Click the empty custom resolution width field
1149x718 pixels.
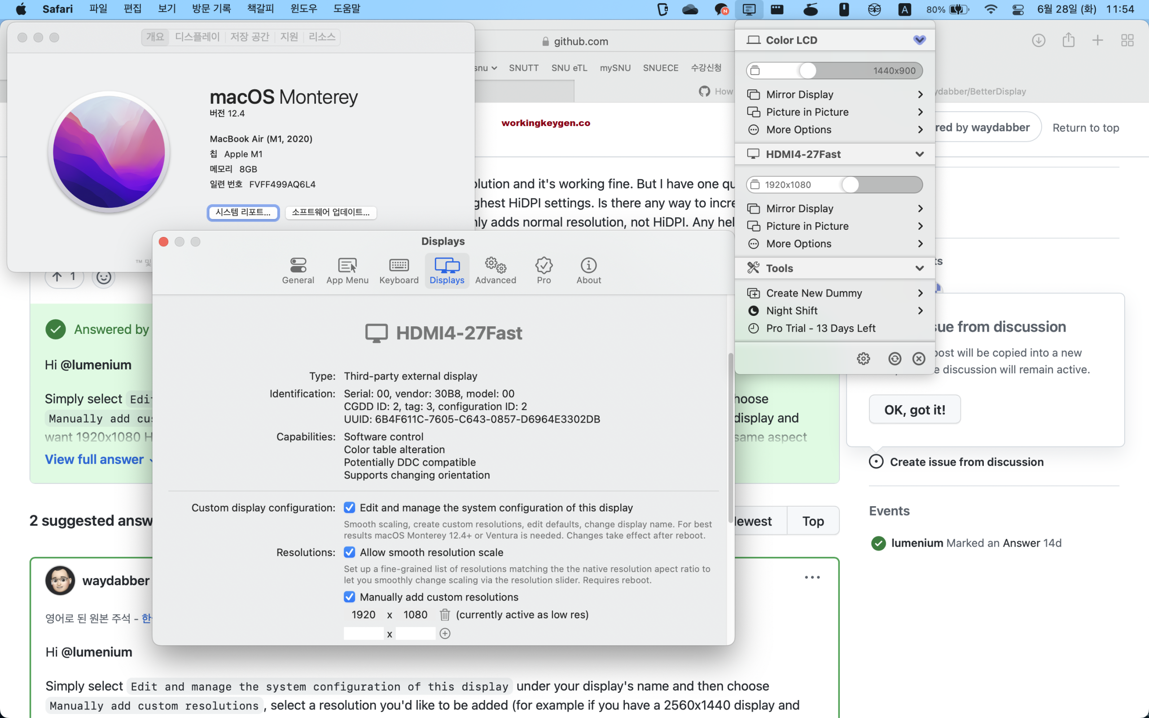pos(364,633)
